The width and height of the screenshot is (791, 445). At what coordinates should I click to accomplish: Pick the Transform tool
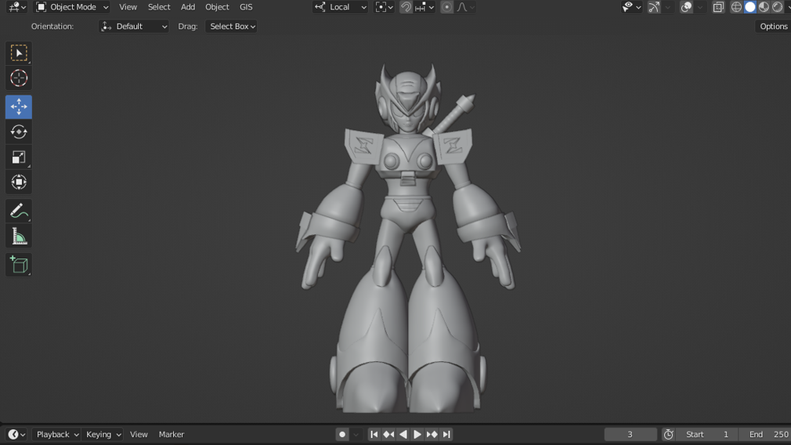(19, 183)
